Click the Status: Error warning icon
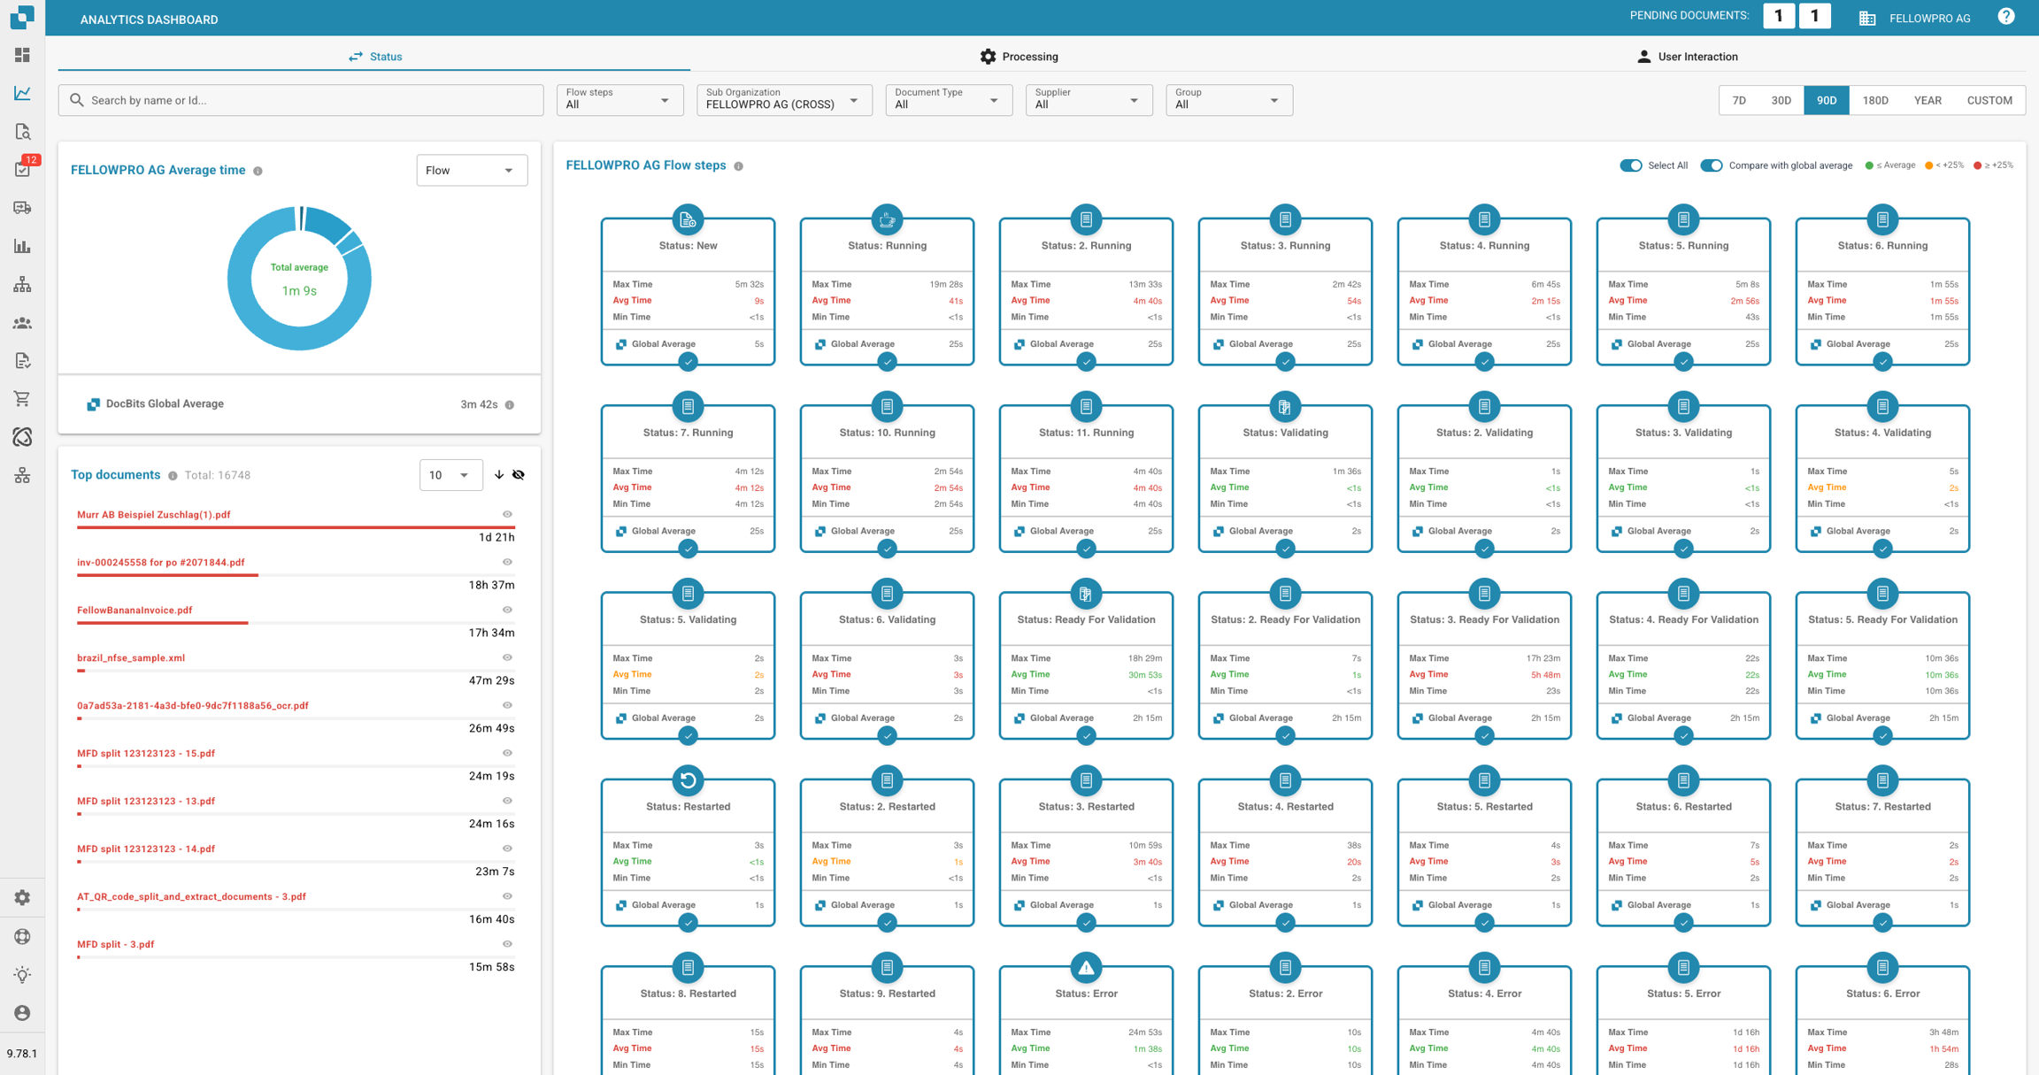2039x1075 pixels. [1086, 967]
